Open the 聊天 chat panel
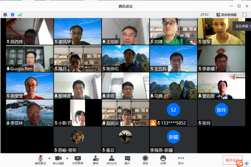The image size is (251, 167). click(127, 160)
